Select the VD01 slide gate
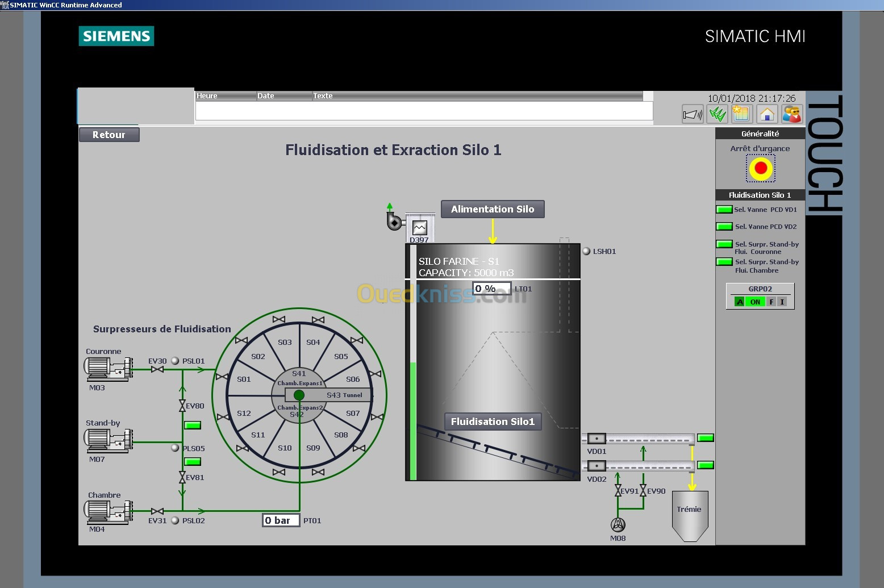Image resolution: width=884 pixels, height=588 pixels. pyautogui.click(x=597, y=438)
